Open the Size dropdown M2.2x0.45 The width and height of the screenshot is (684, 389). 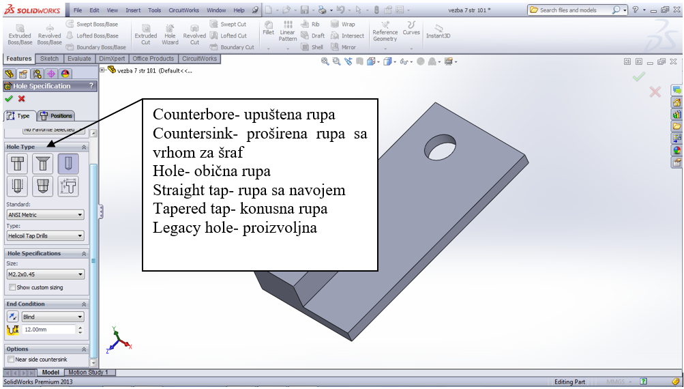[x=46, y=274]
